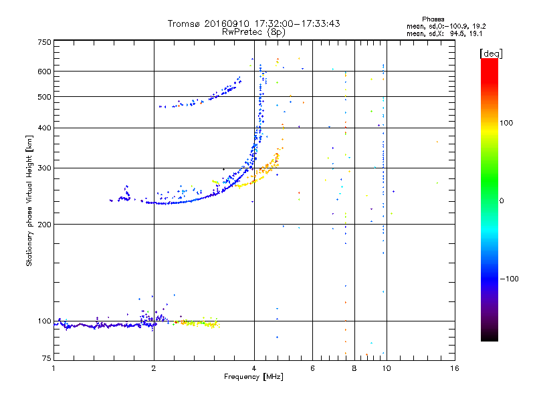Click the x-axis label 'Frequency [MHz]'
535x401 pixels.
[253, 377]
